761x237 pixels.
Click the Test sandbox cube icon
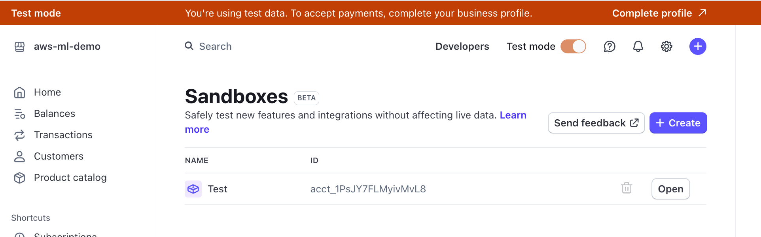click(x=193, y=189)
